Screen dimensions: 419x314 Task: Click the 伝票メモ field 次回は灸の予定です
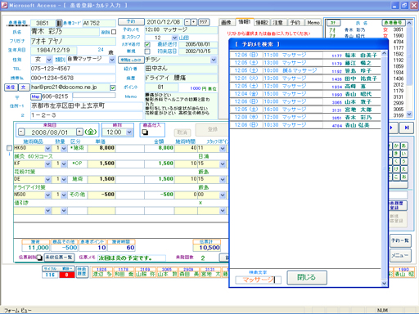click(132, 258)
